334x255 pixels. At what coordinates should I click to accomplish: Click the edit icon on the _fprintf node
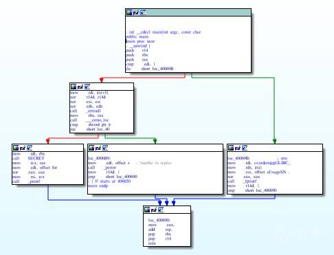[238, 148]
